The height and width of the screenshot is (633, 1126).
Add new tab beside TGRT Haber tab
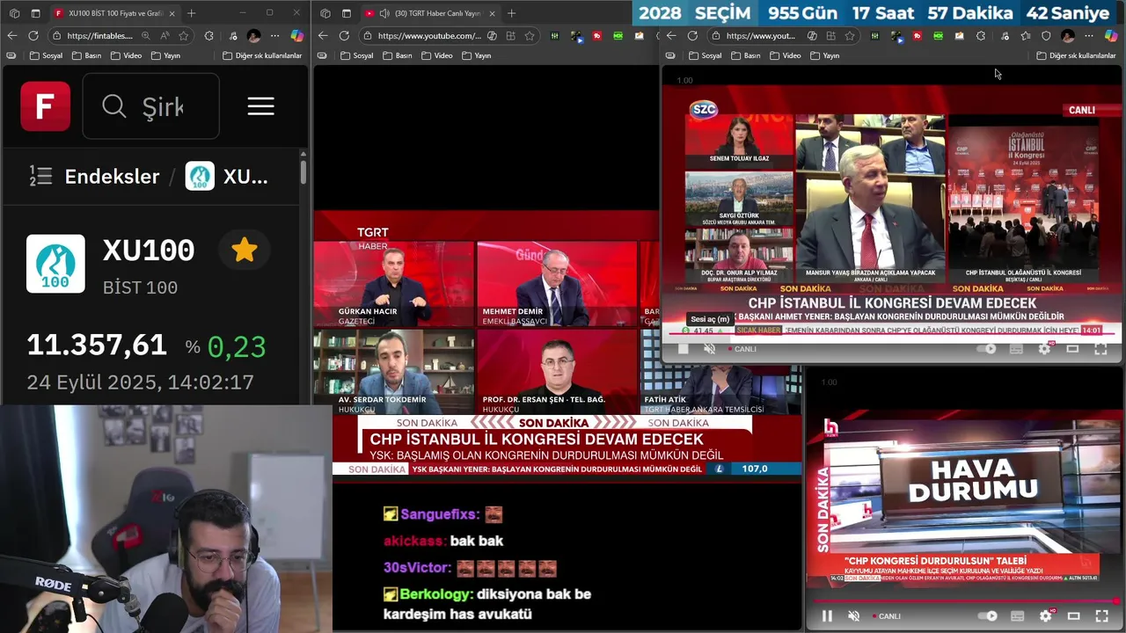click(x=511, y=13)
